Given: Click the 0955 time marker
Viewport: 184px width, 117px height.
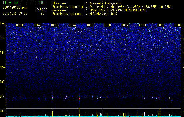Looking at the screenshot, I should point(90,25).
